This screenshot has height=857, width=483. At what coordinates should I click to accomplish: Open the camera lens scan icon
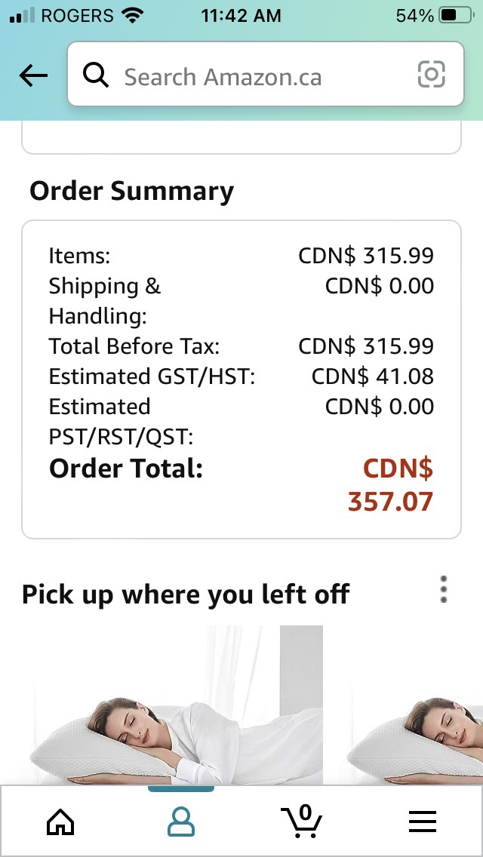click(431, 75)
